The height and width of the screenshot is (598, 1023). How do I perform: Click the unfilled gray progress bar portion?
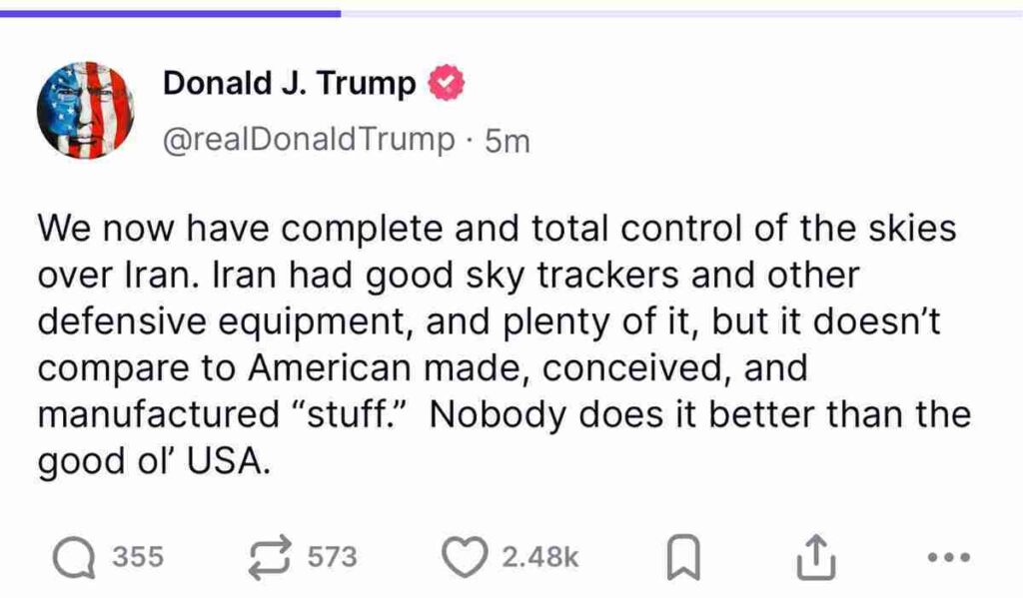pos(679,13)
